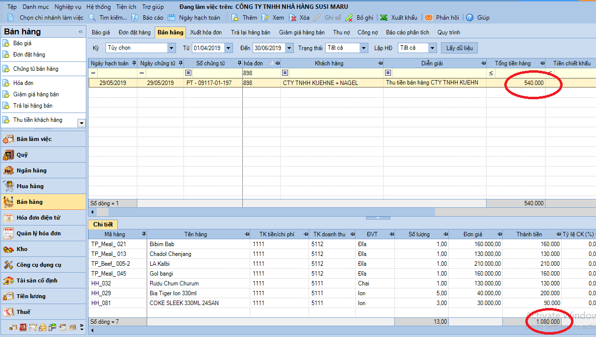Open the Công cụ dụng cụ module
The image size is (596, 337).
43,265
